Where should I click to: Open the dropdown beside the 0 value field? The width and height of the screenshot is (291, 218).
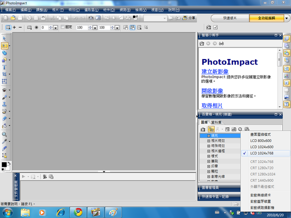click(55, 28)
